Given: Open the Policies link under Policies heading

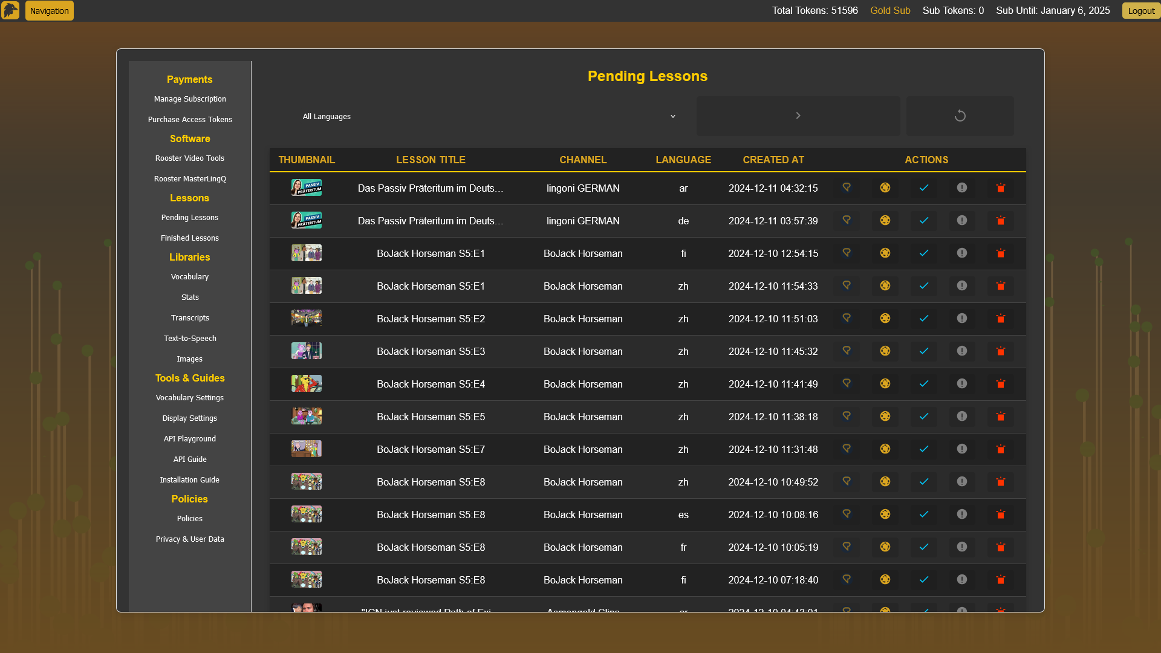Looking at the screenshot, I should tap(190, 519).
